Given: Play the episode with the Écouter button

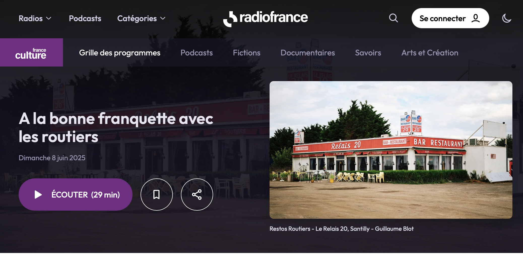Looking at the screenshot, I should pyautogui.click(x=75, y=194).
